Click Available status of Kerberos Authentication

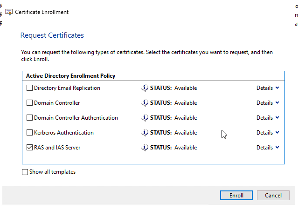pyautogui.click(x=186, y=132)
